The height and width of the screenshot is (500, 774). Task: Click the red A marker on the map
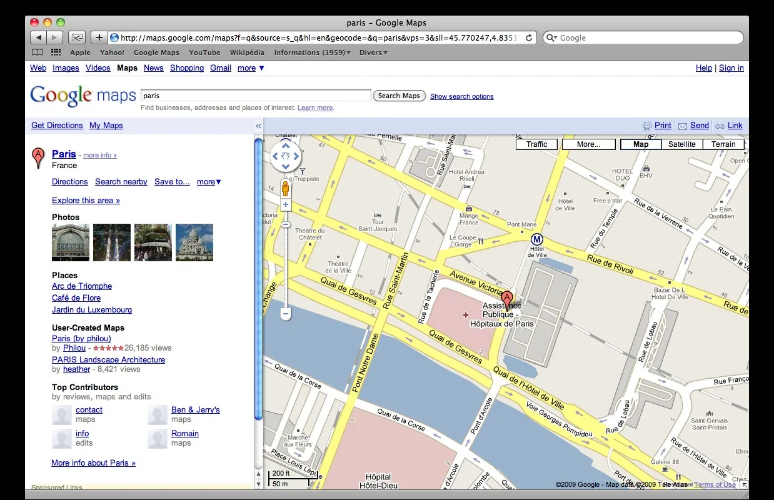point(508,301)
